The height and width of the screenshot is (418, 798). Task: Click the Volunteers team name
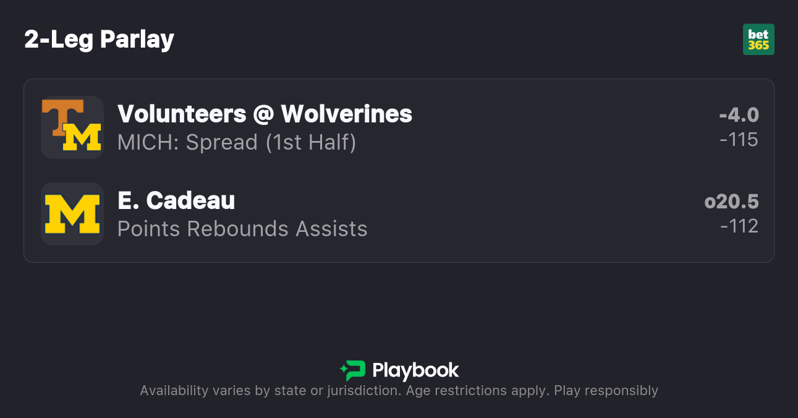pos(182,114)
